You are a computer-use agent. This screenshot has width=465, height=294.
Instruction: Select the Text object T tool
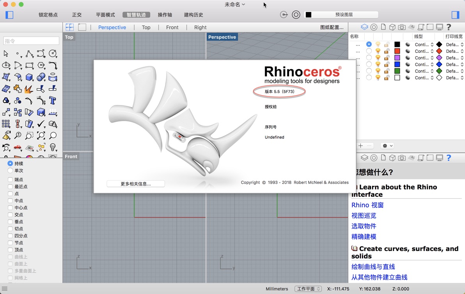[x=53, y=101]
